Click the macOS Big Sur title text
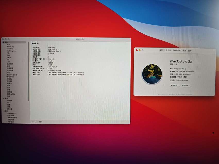Viewport: 219px width, 164px height. click(x=181, y=61)
